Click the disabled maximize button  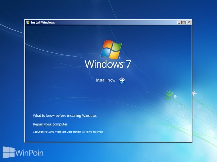point(184,22)
